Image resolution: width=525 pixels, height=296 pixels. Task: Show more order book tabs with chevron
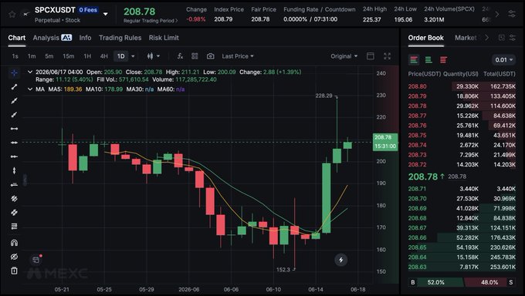tap(487, 38)
